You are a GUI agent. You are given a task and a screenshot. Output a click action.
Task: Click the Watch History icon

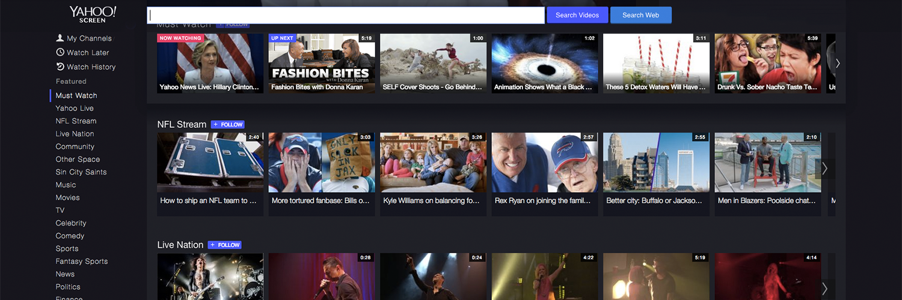pyautogui.click(x=60, y=67)
